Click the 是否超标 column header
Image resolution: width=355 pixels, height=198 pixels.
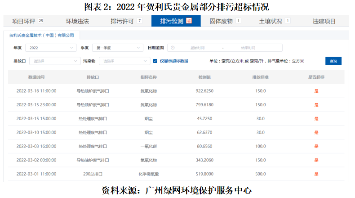tap(316, 77)
